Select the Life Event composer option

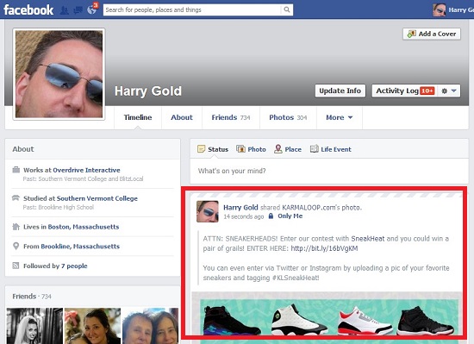[331, 149]
